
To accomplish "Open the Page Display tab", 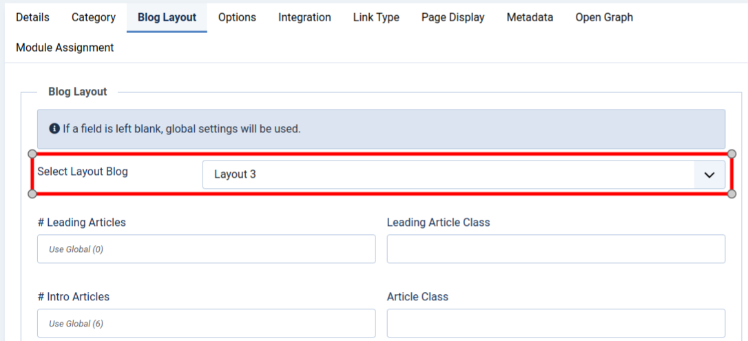I will [453, 17].
